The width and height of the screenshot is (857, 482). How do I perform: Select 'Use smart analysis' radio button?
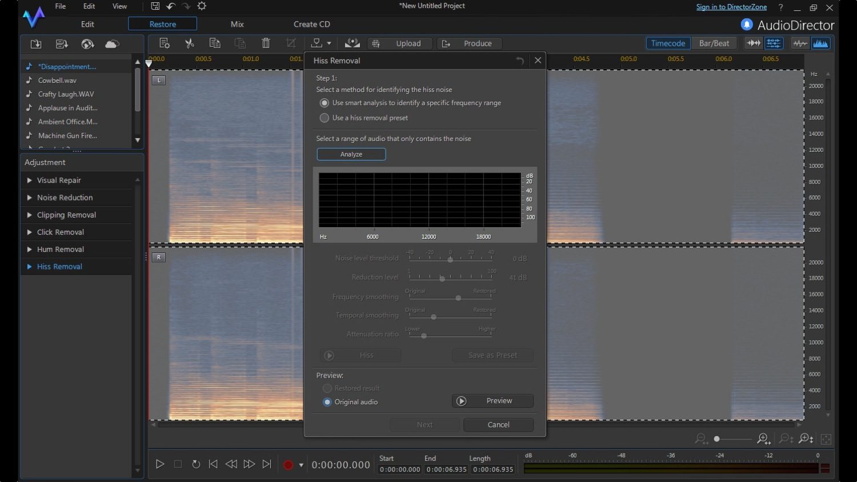click(x=325, y=103)
